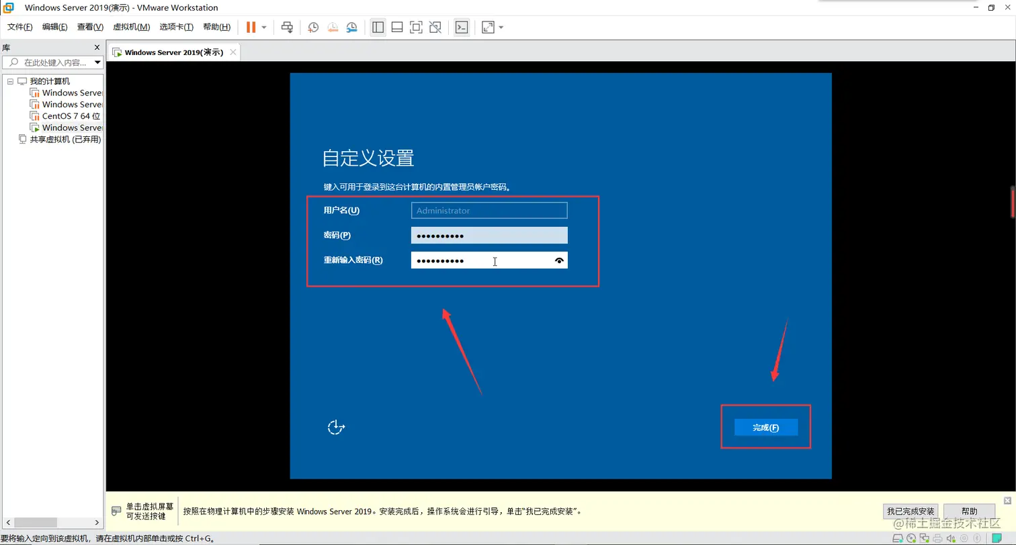
Task: Click the CD/DVD drive status icon
Action: click(x=911, y=538)
